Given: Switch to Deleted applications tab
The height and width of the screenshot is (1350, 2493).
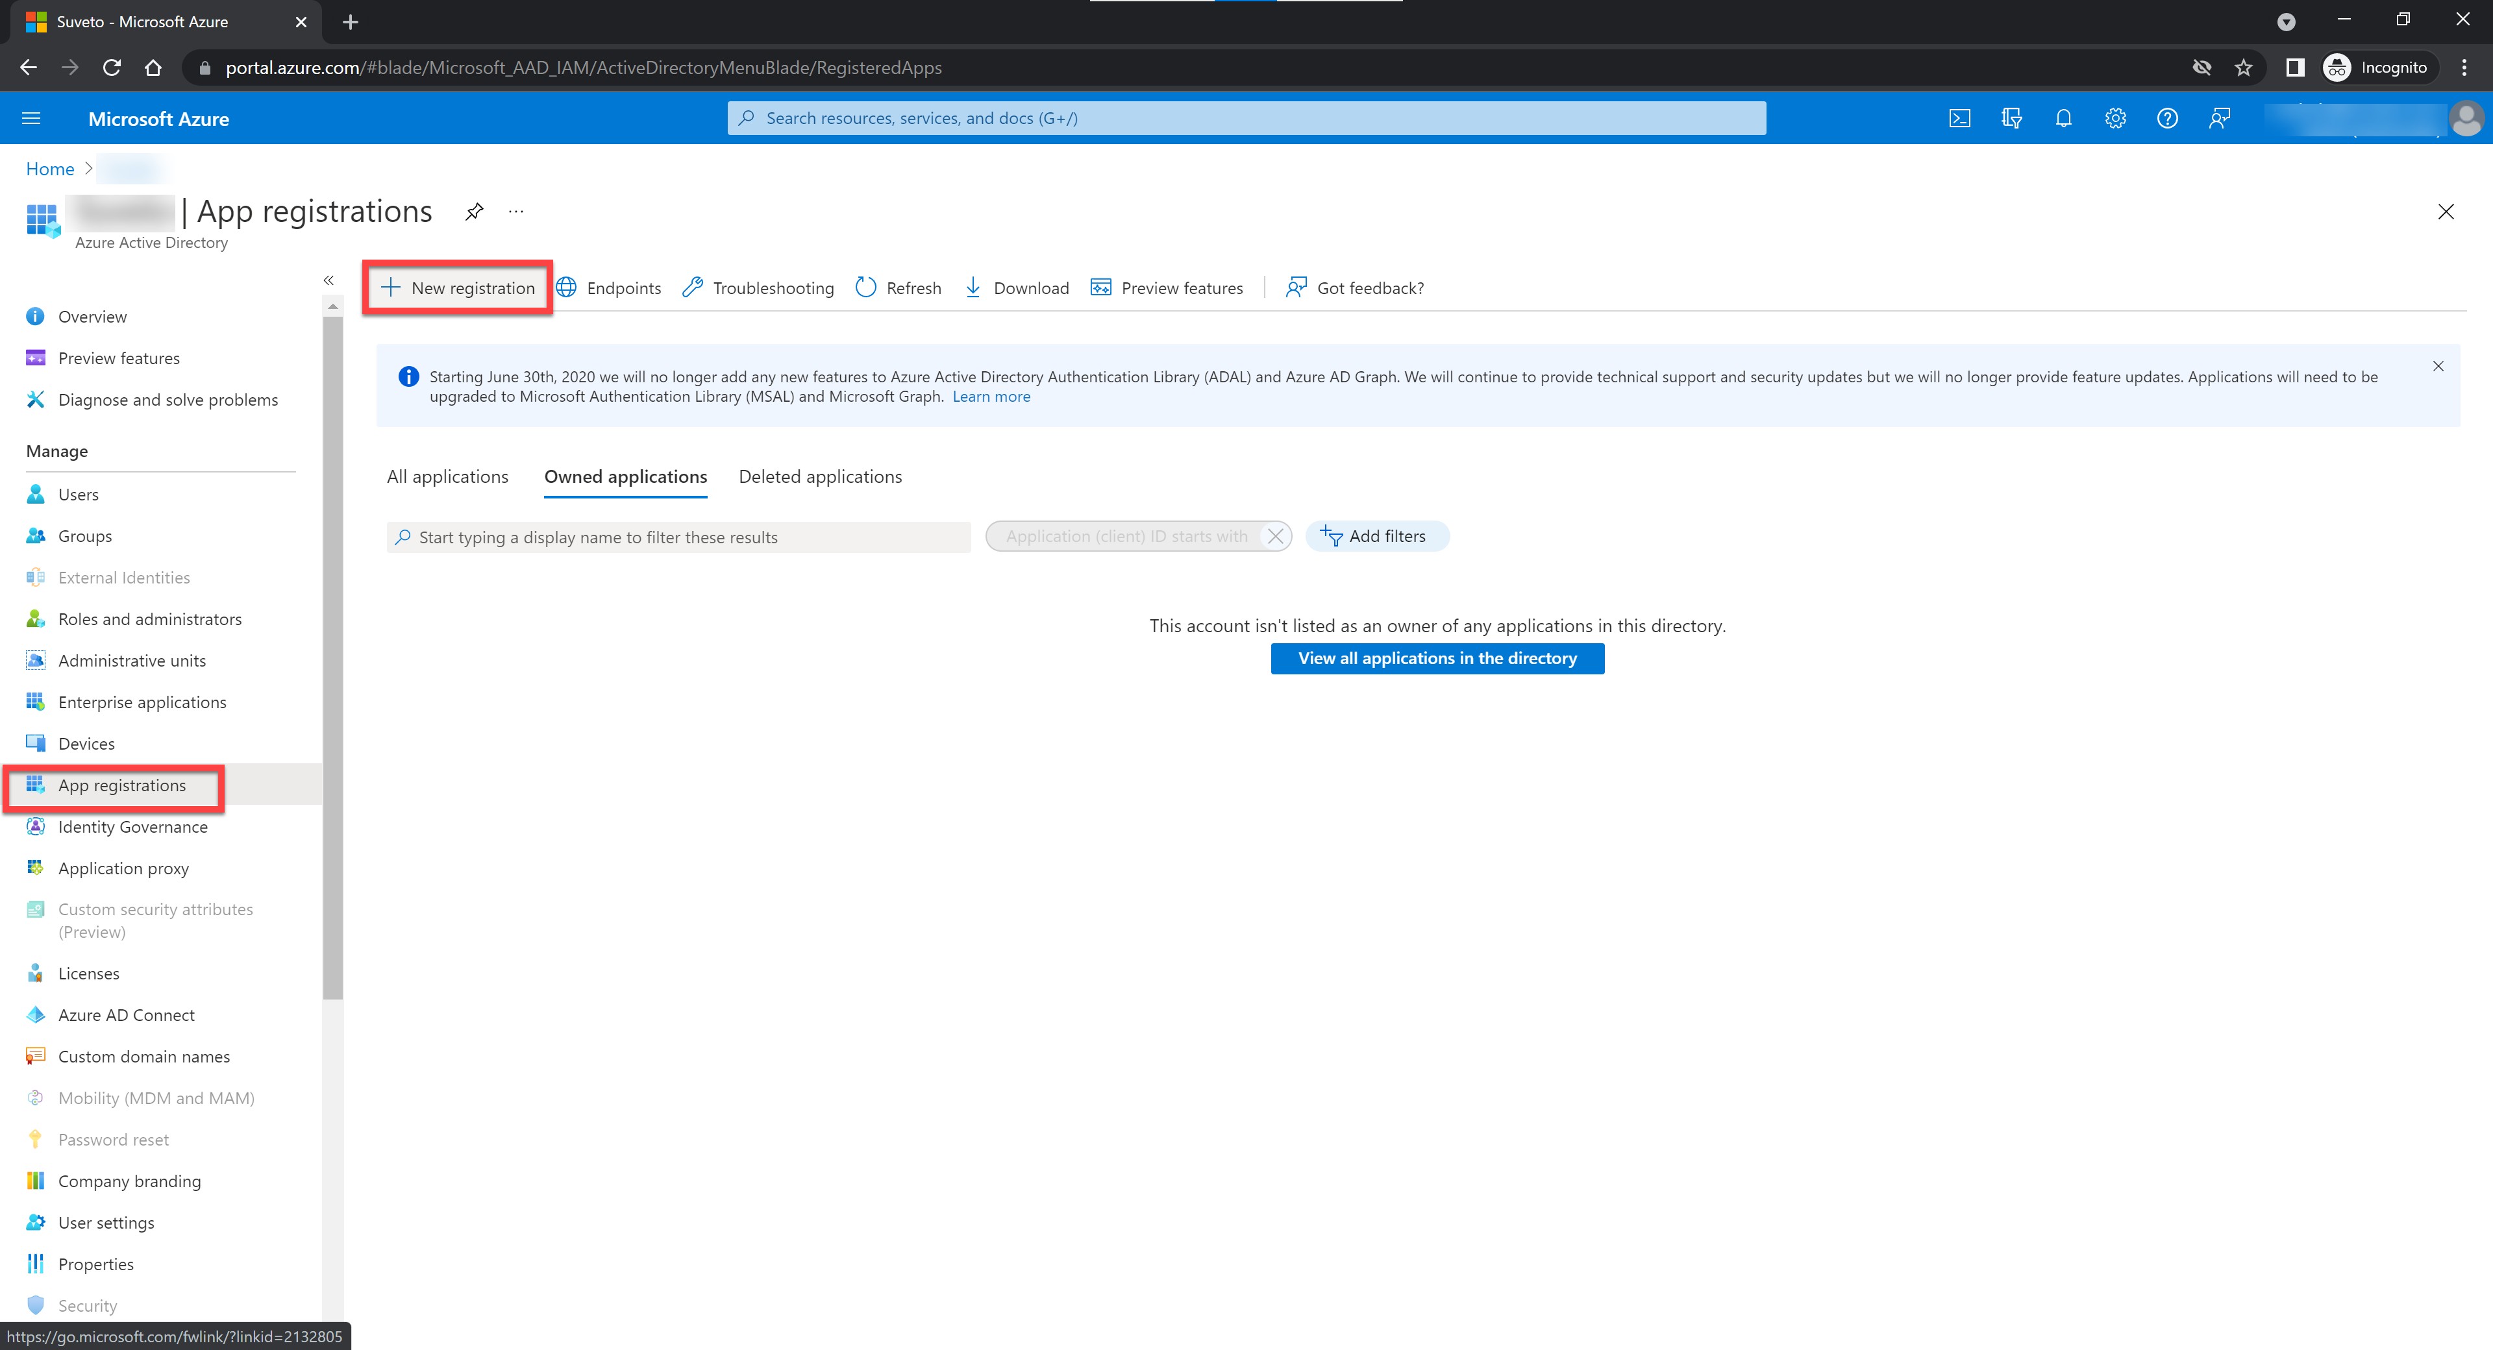Looking at the screenshot, I should pyautogui.click(x=820, y=476).
